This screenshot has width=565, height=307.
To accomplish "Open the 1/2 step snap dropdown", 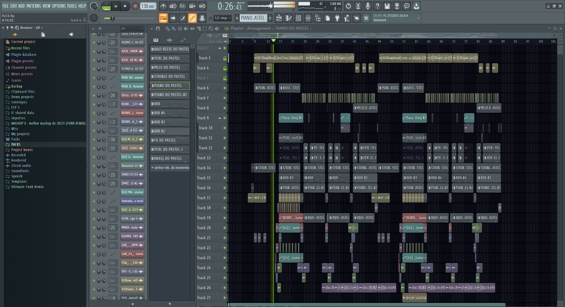I will 223,18.
